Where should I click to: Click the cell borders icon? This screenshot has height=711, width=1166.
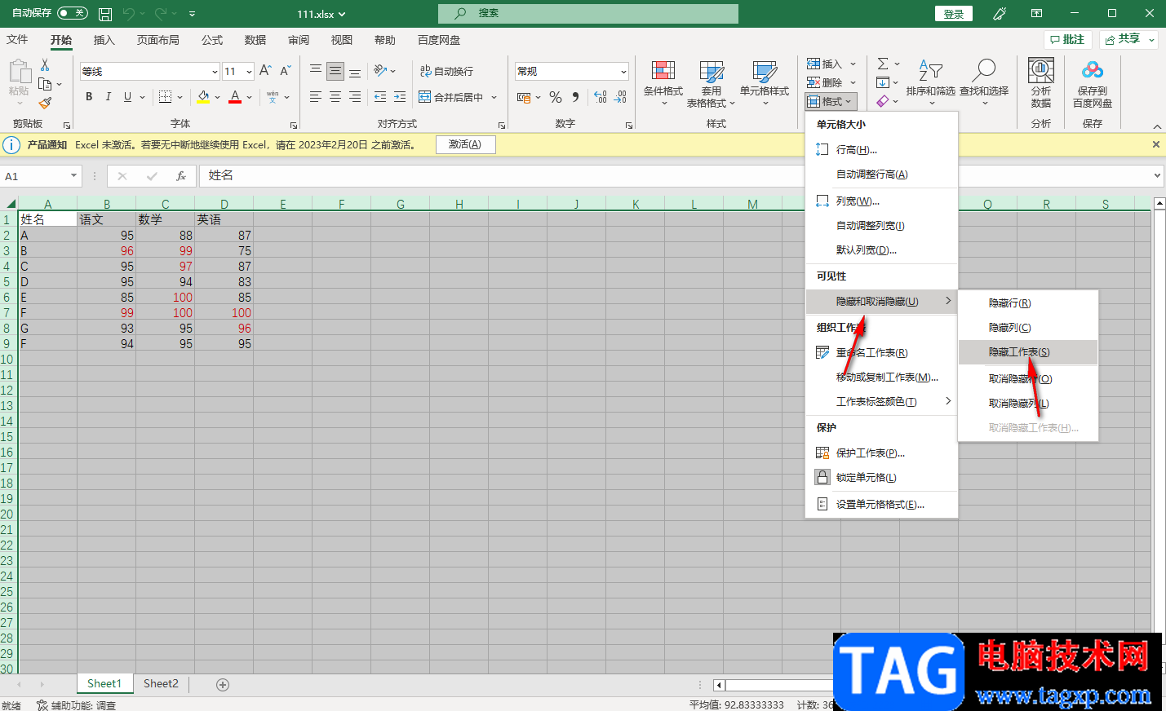pyautogui.click(x=165, y=97)
